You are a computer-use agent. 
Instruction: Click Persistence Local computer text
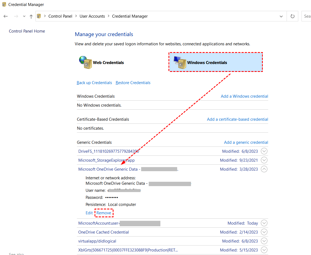point(111,205)
